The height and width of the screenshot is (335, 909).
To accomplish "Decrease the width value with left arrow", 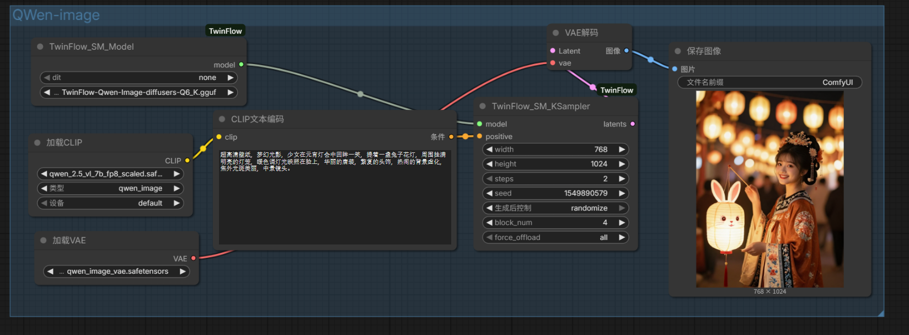I will 489,150.
